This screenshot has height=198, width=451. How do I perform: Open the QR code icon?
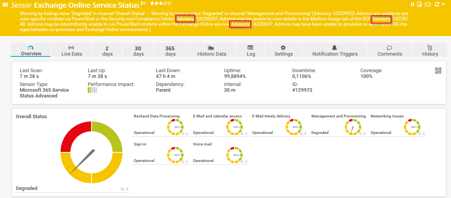(x=438, y=70)
